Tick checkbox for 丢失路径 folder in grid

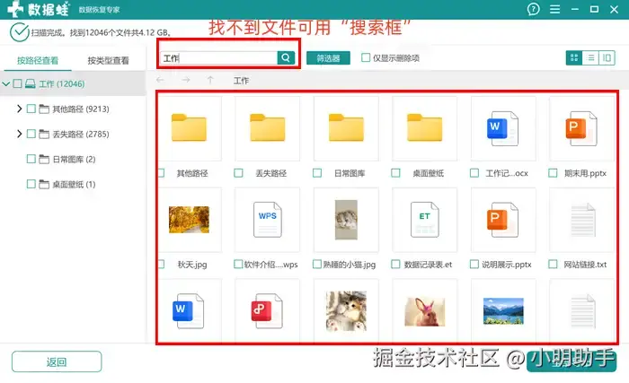238,173
